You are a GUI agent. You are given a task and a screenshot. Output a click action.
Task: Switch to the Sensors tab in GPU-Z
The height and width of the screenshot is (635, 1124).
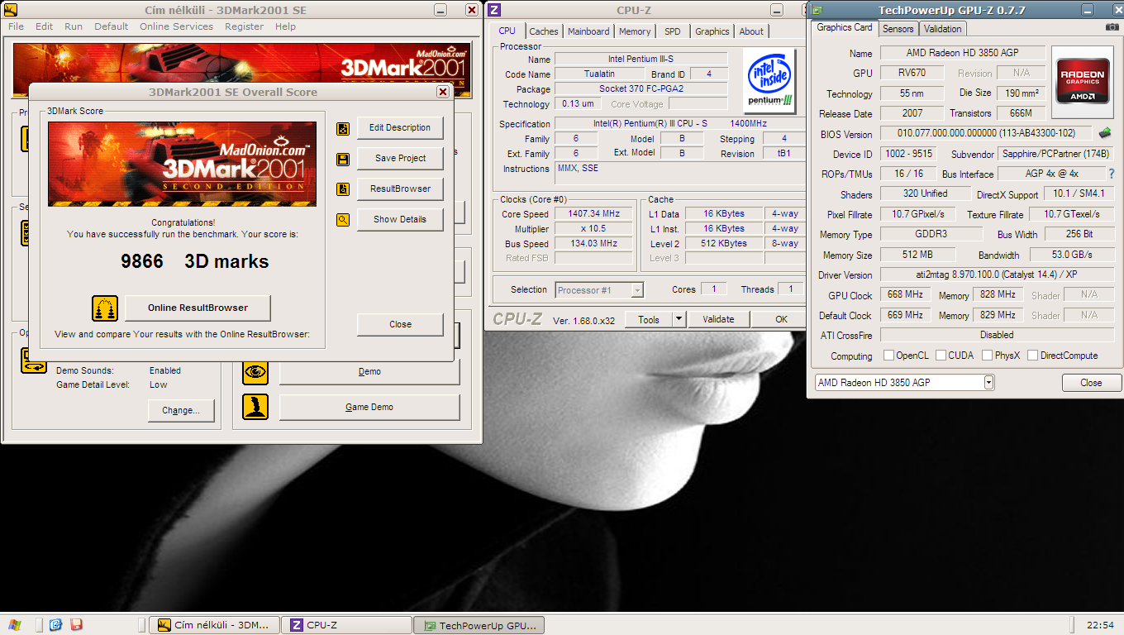pyautogui.click(x=898, y=29)
